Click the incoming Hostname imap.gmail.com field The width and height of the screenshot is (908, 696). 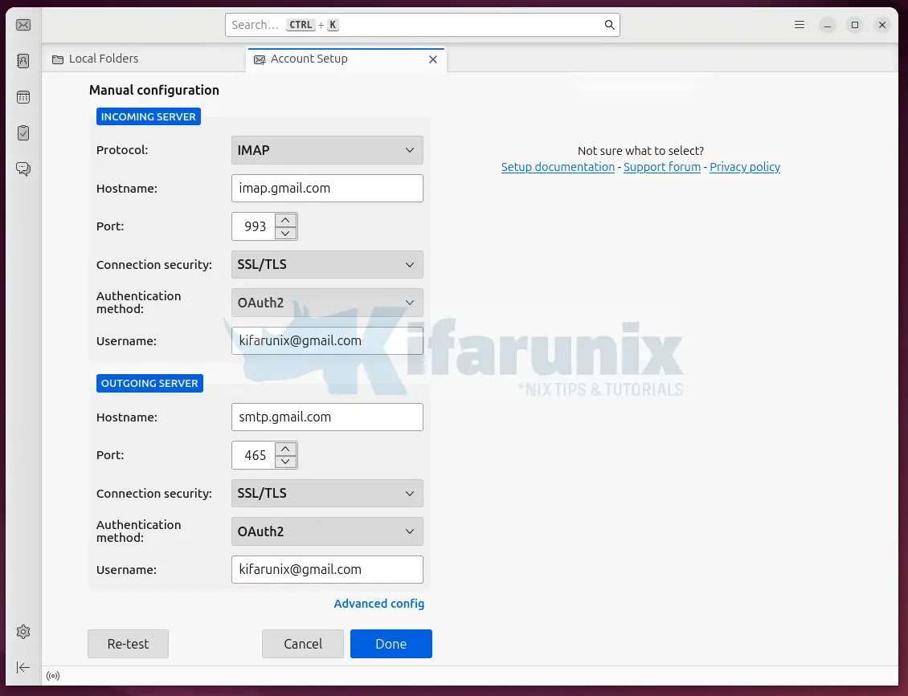click(326, 189)
